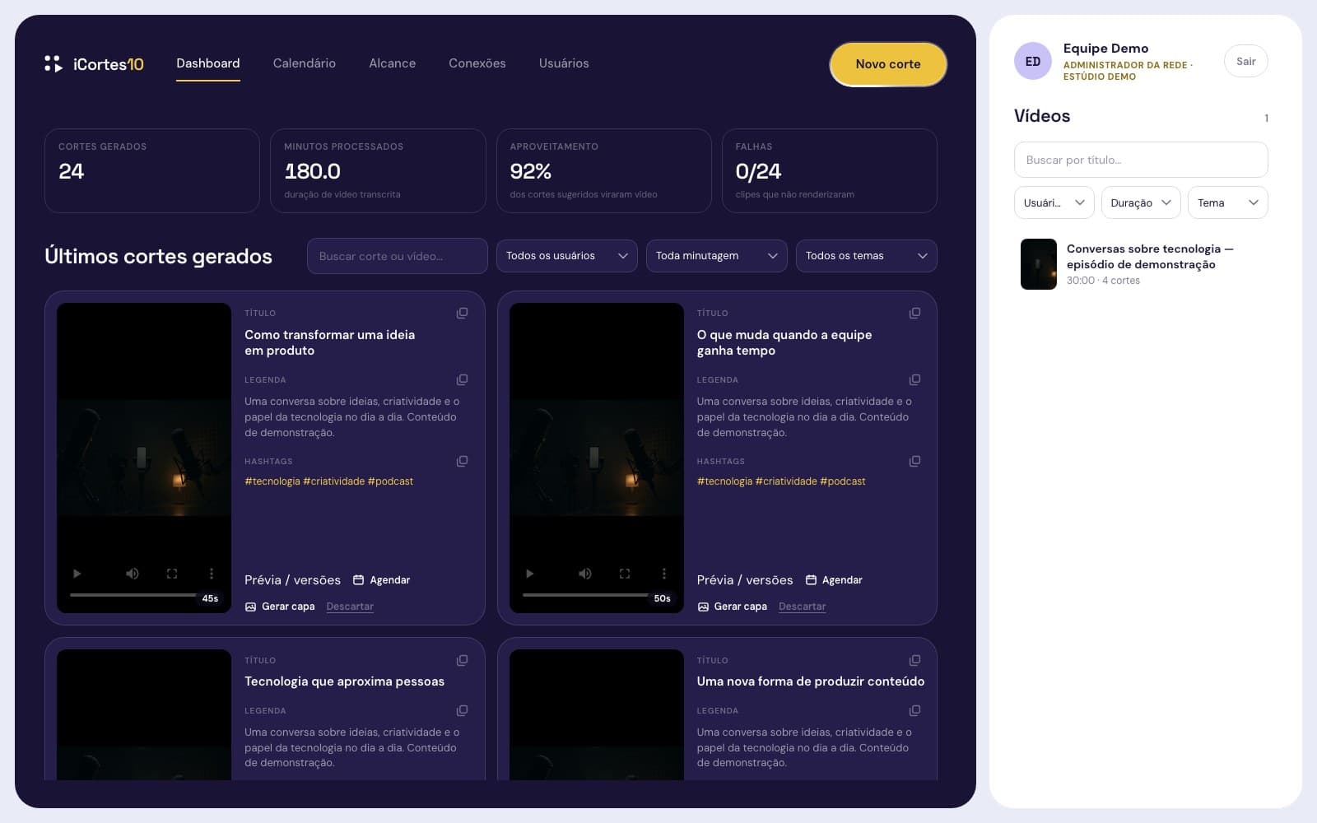Click hashtags text in 'Como transformar uma ideia' card
1317x823 pixels.
point(329,481)
